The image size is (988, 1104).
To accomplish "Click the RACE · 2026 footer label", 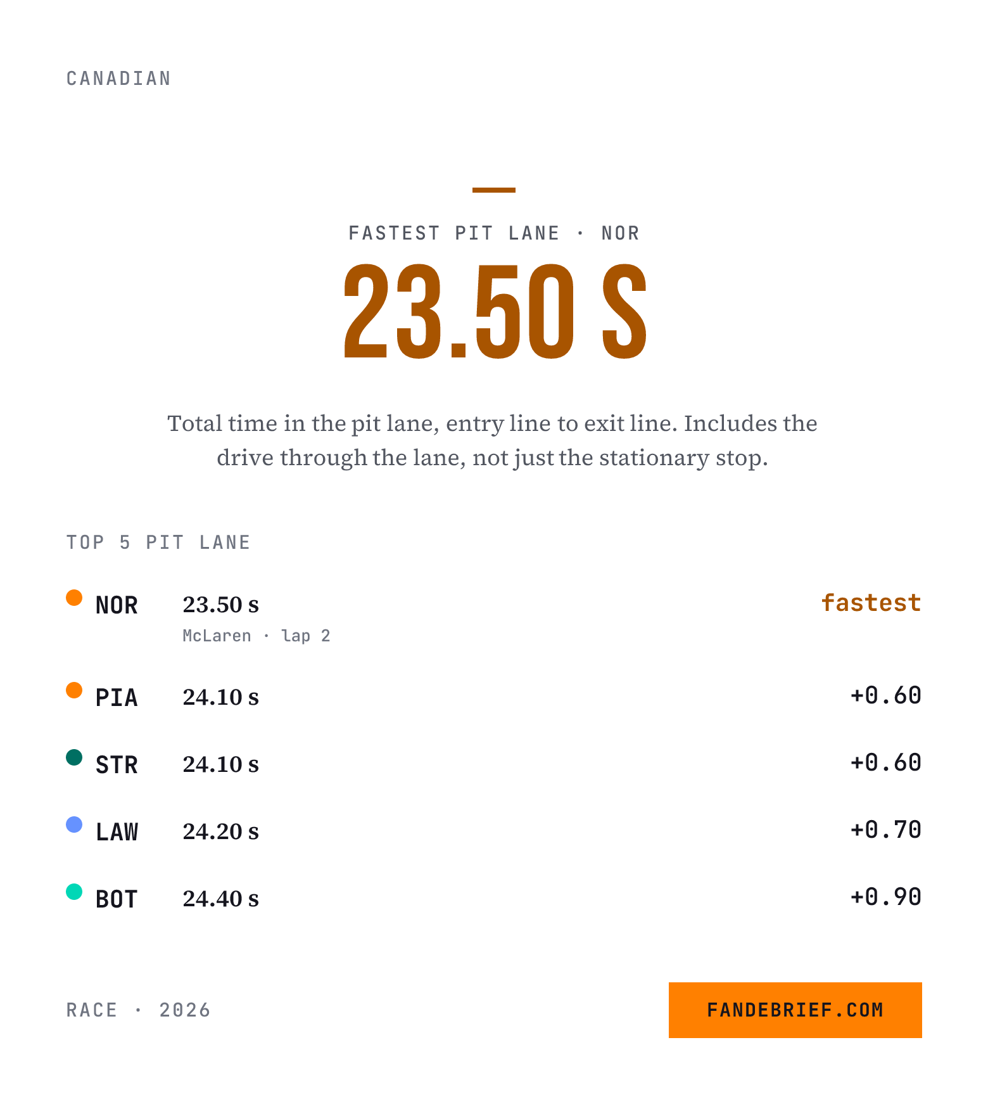I will 138,1010.
